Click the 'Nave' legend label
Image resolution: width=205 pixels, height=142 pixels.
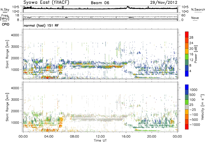click(195, 18)
